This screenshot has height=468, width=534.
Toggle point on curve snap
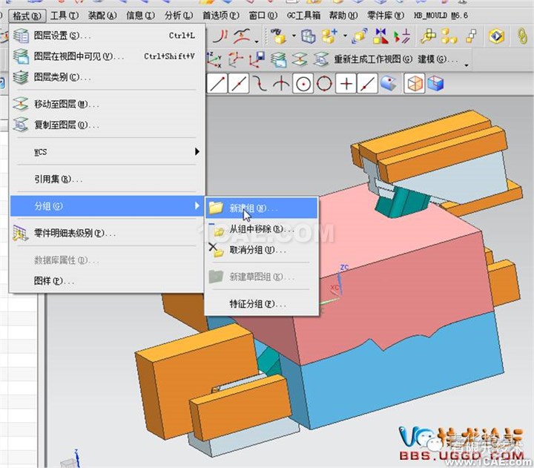click(367, 84)
